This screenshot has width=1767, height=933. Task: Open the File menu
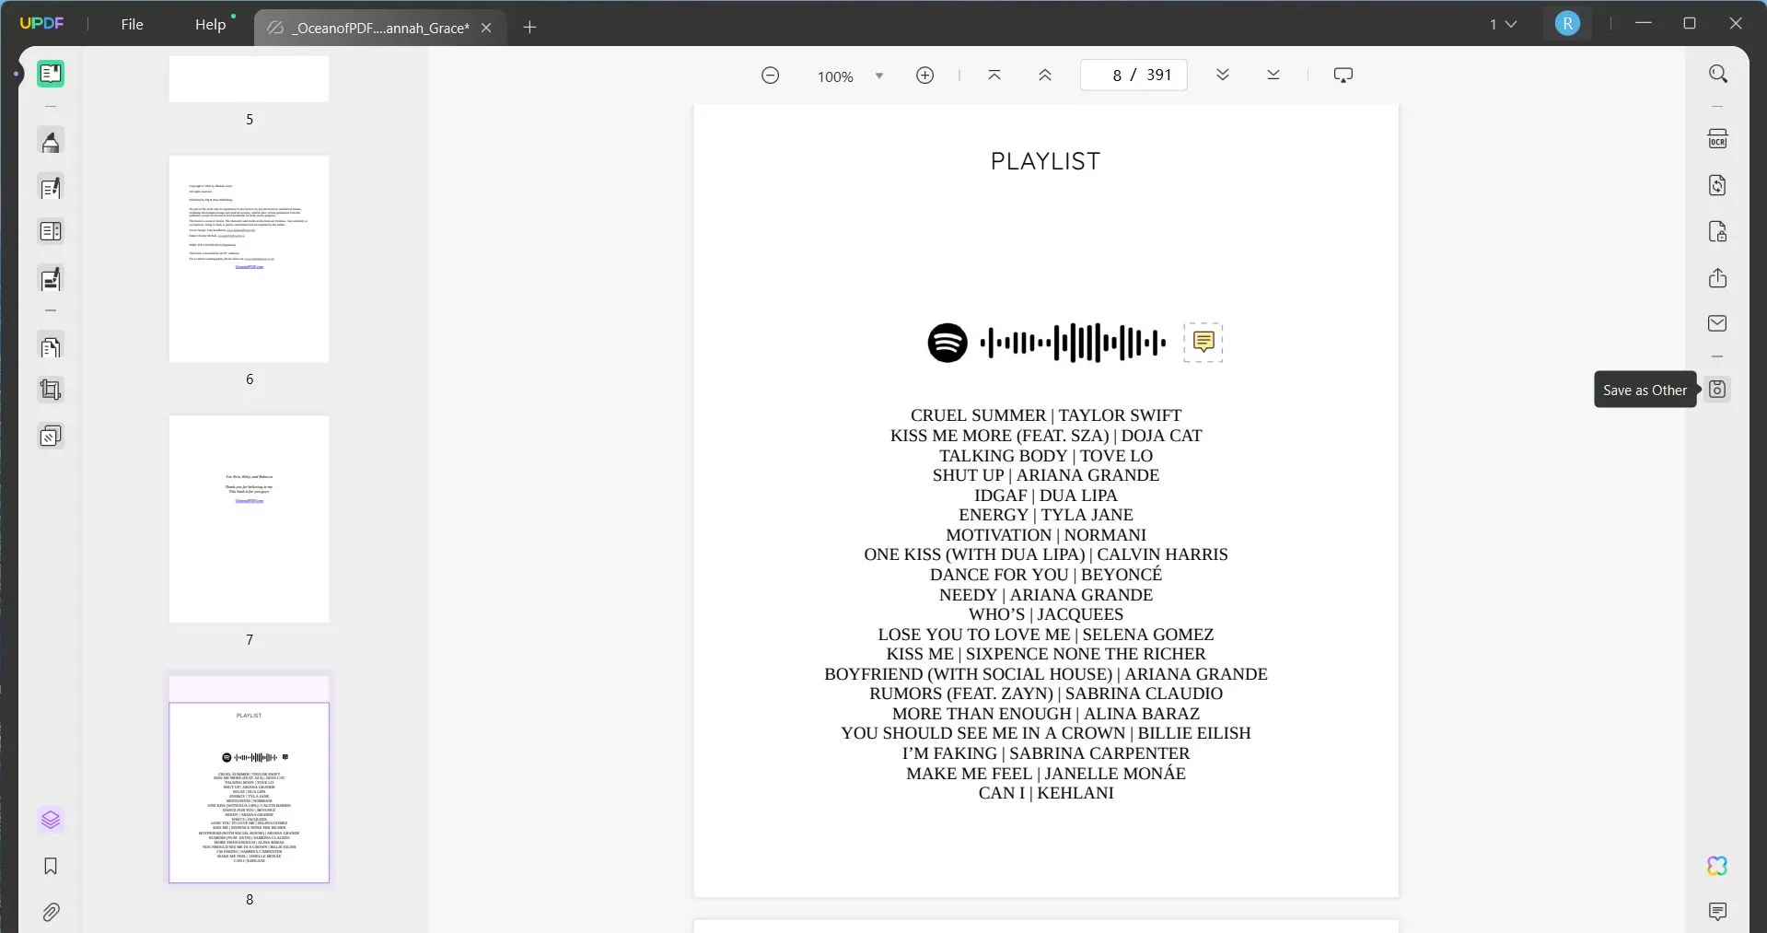[133, 24]
